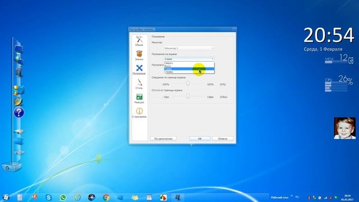The width and height of the screenshot is (359, 202).
Task: Choose Слева highlighted option in list
Action: [x=189, y=68]
